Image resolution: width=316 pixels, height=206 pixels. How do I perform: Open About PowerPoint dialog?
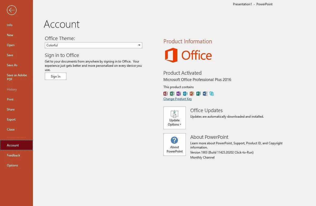point(174,145)
